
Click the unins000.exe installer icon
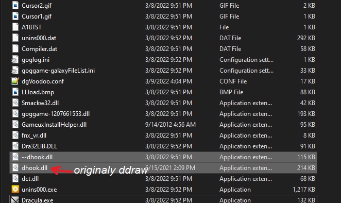tap(15, 189)
